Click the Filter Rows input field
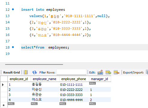148x108 pixels. click(71, 72)
